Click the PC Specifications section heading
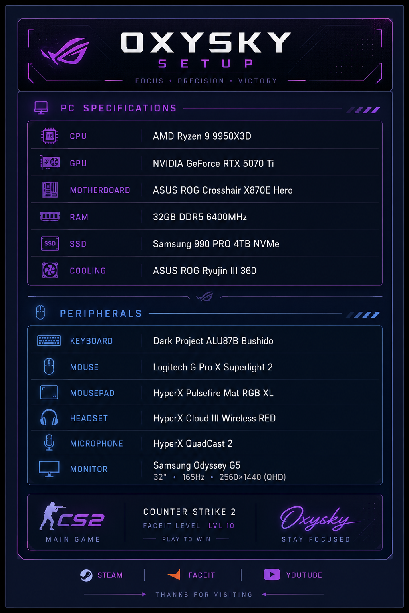The height and width of the screenshot is (613, 409). [118, 108]
